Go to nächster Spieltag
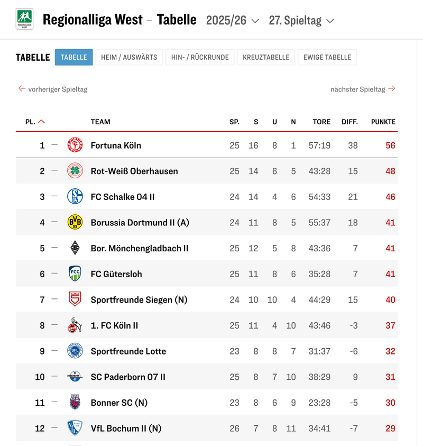The width and height of the screenshot is (423, 446). point(363,89)
